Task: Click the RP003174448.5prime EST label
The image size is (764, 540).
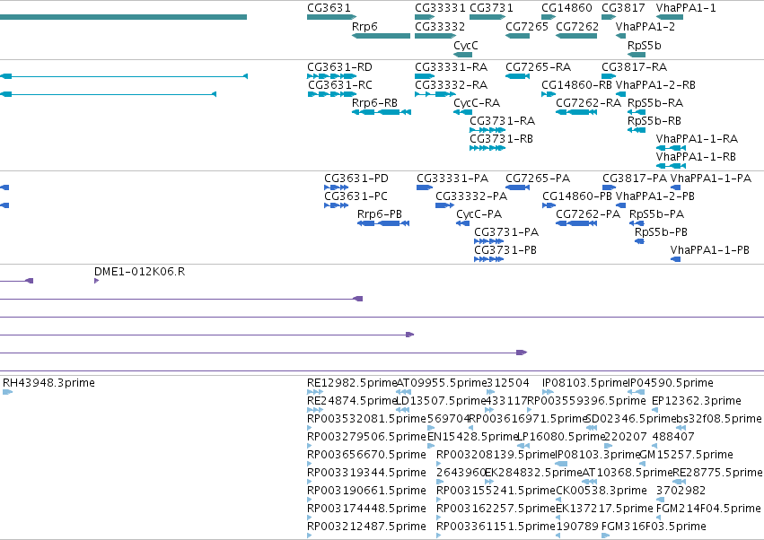Action: click(366, 509)
